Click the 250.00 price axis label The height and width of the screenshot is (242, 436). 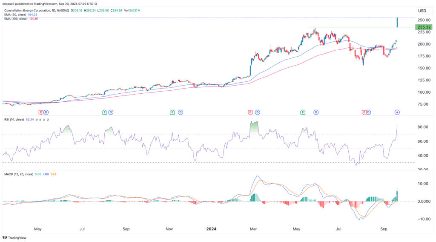424,20
